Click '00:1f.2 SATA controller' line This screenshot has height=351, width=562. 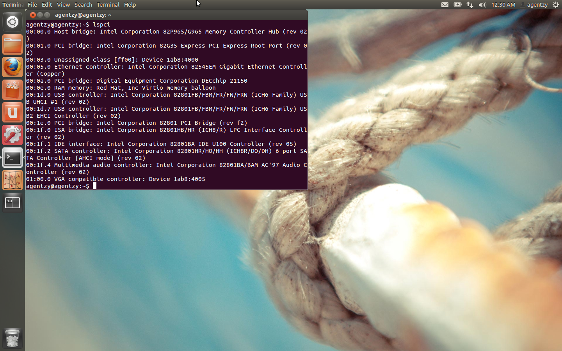click(167, 154)
